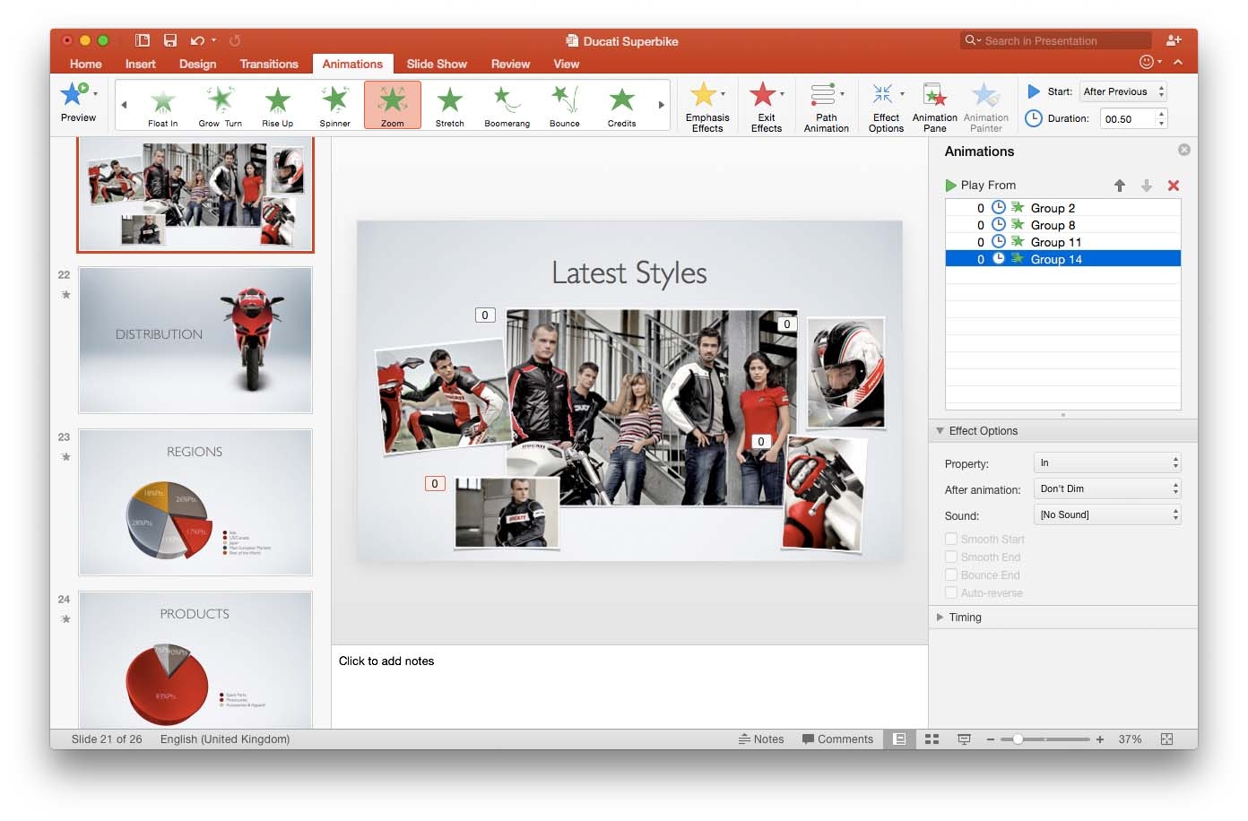Image resolution: width=1248 pixels, height=821 pixels.
Task: Select the DISTRIBUTION slide thumbnail
Action: (x=195, y=340)
